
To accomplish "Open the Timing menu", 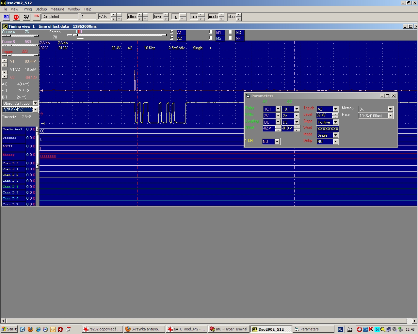I will (27, 9).
